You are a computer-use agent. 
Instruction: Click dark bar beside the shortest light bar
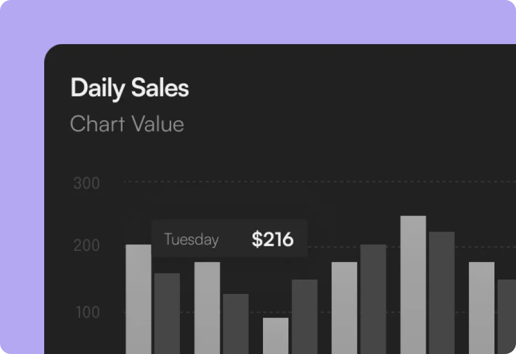(304, 316)
